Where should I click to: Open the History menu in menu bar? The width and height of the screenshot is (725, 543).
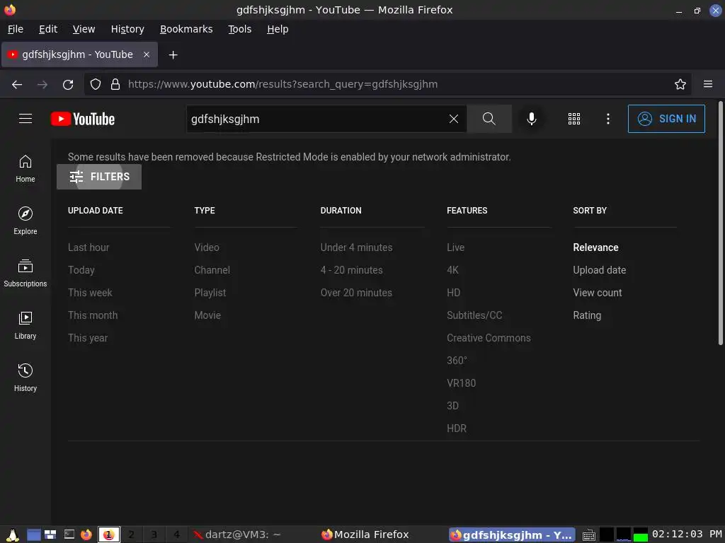click(127, 29)
